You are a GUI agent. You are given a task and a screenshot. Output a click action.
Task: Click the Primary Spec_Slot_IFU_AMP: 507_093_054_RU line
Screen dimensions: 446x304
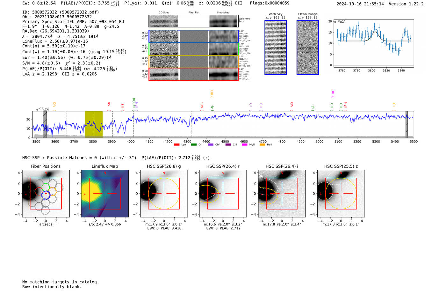pyautogui.click(x=73, y=22)
